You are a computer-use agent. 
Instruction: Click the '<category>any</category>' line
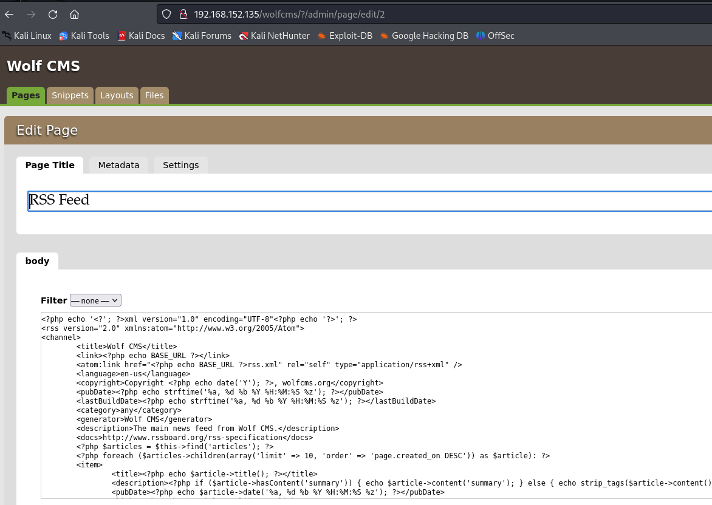click(129, 410)
